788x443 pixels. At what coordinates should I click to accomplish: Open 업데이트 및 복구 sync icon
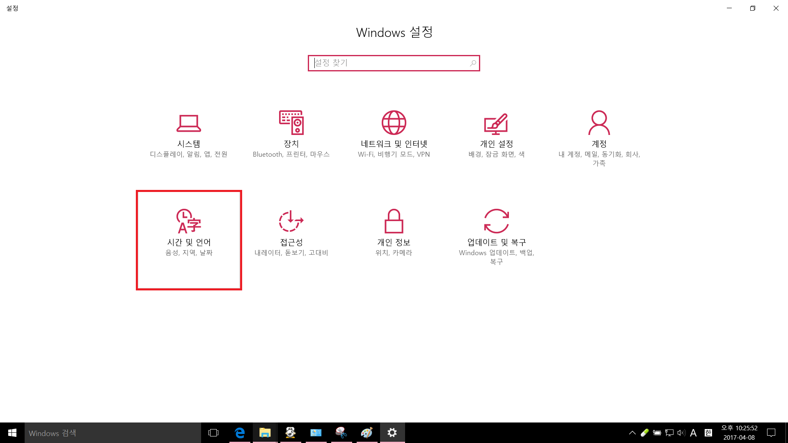click(x=496, y=221)
